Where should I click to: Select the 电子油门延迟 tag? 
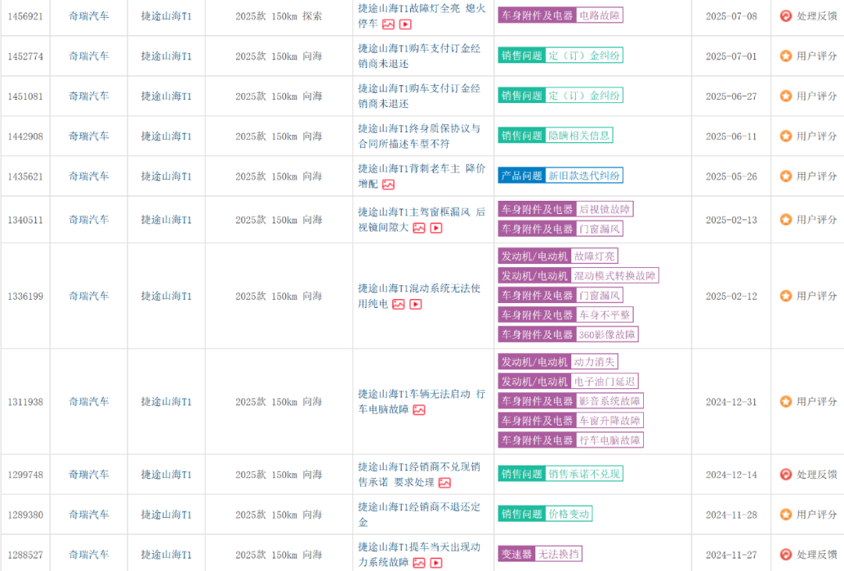click(x=605, y=381)
